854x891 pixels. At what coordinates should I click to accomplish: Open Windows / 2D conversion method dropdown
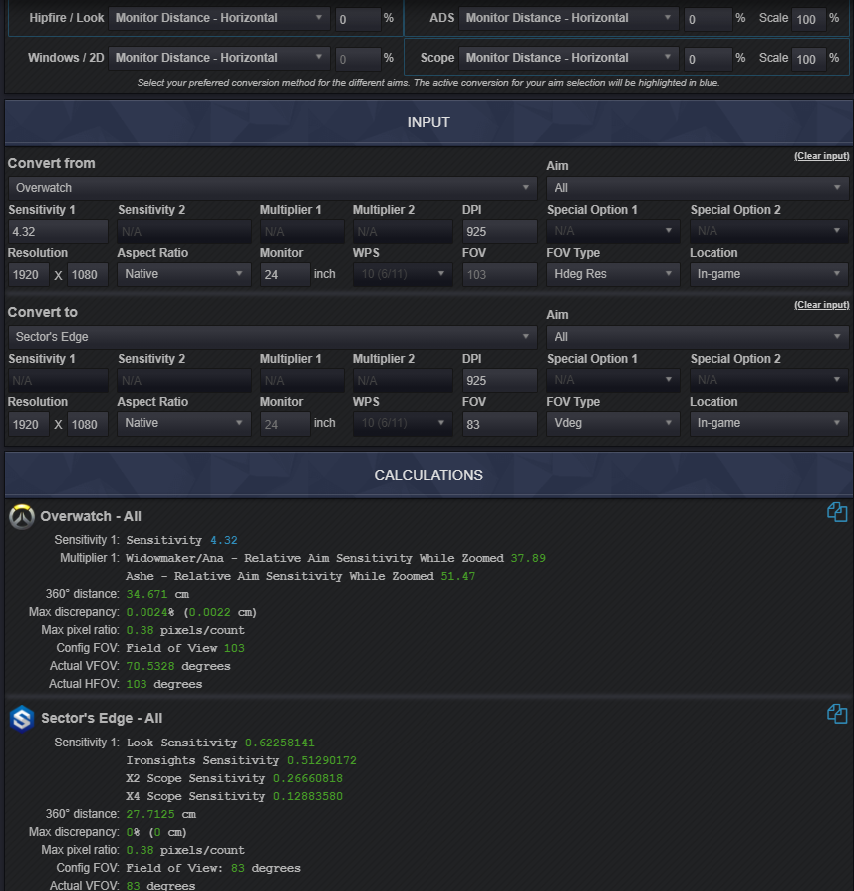coord(219,58)
